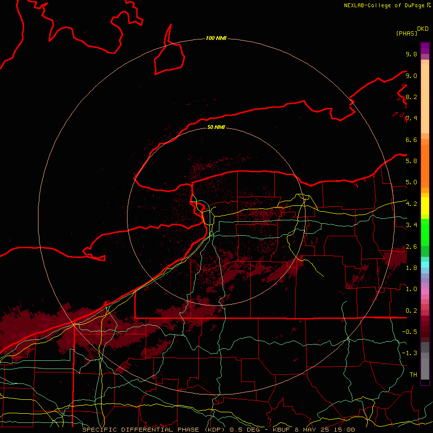Select the 4.2 scale label
This screenshot has height=433, width=433.
pos(411,204)
